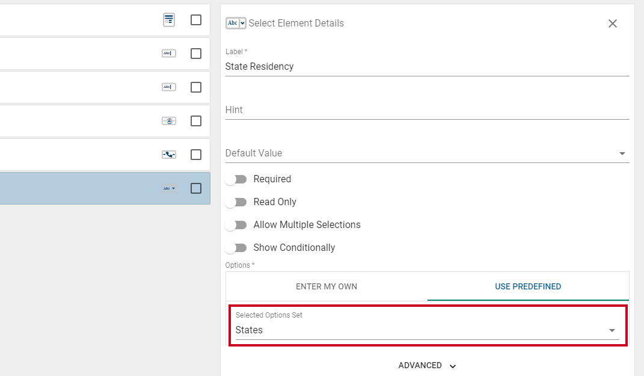Click into the Hint input field

[x=427, y=109]
